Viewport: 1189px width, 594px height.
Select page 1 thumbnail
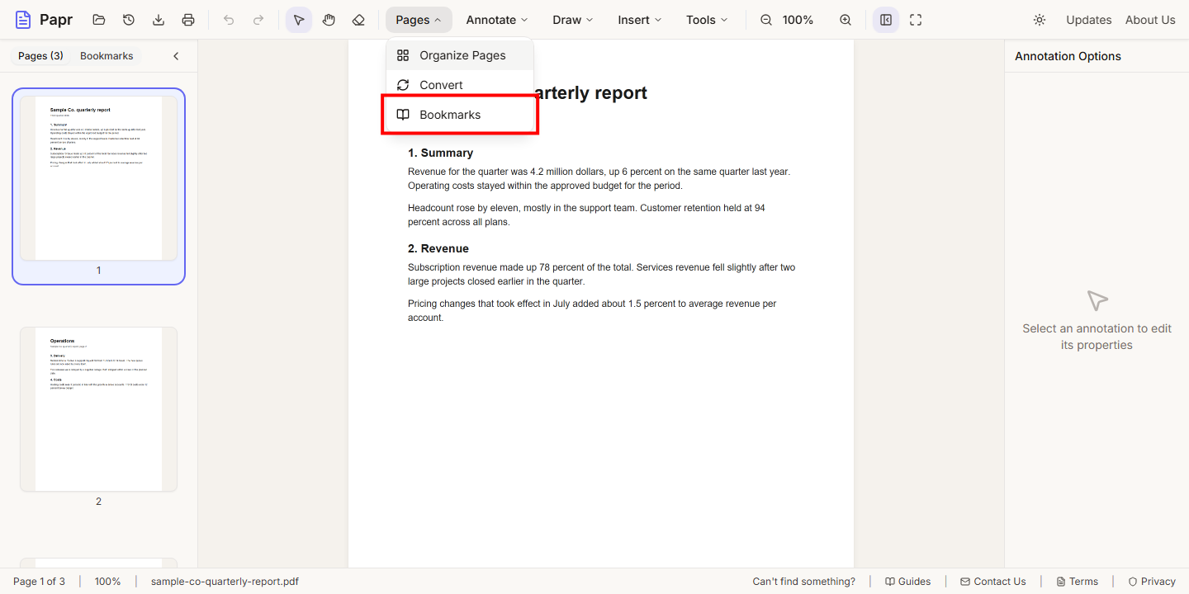pos(98,186)
